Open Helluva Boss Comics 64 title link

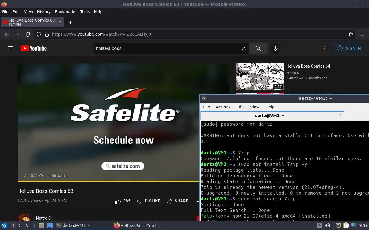tap(308, 66)
